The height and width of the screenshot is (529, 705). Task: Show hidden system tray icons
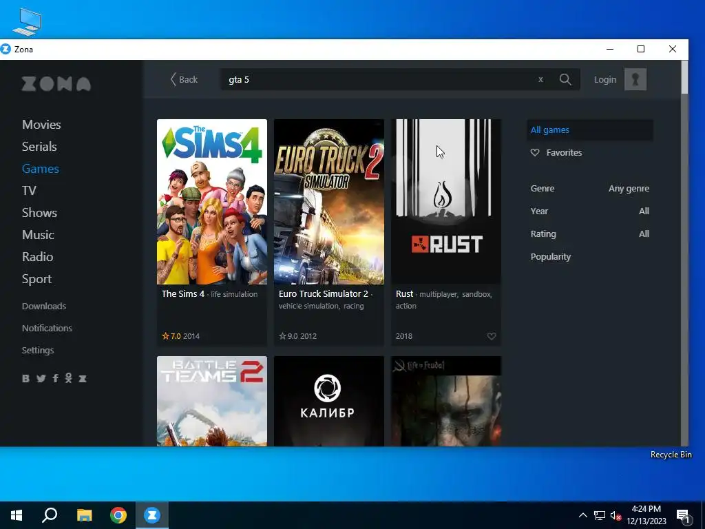coord(582,515)
